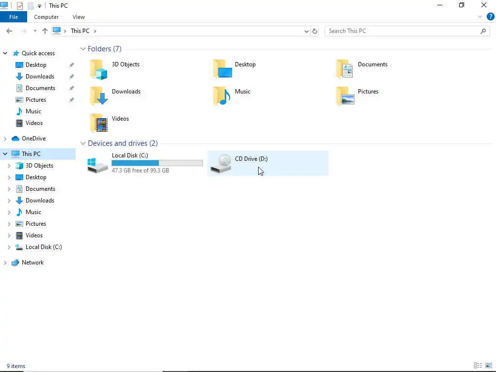Select Network in navigation pane

coord(32,263)
